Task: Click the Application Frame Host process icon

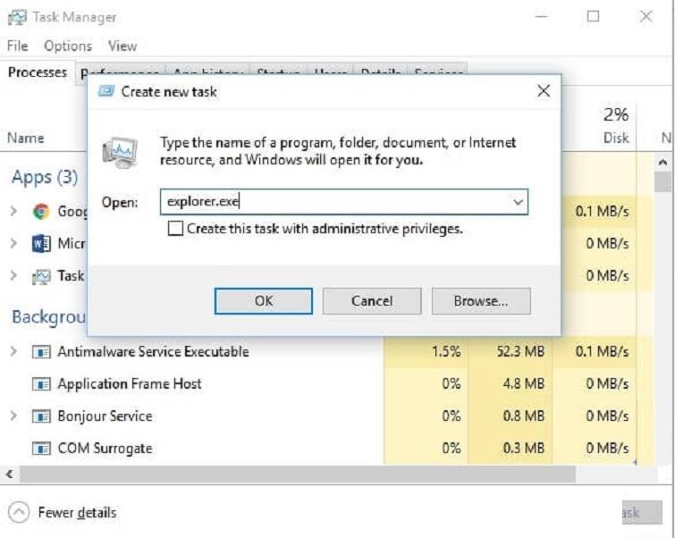Action: tap(41, 384)
